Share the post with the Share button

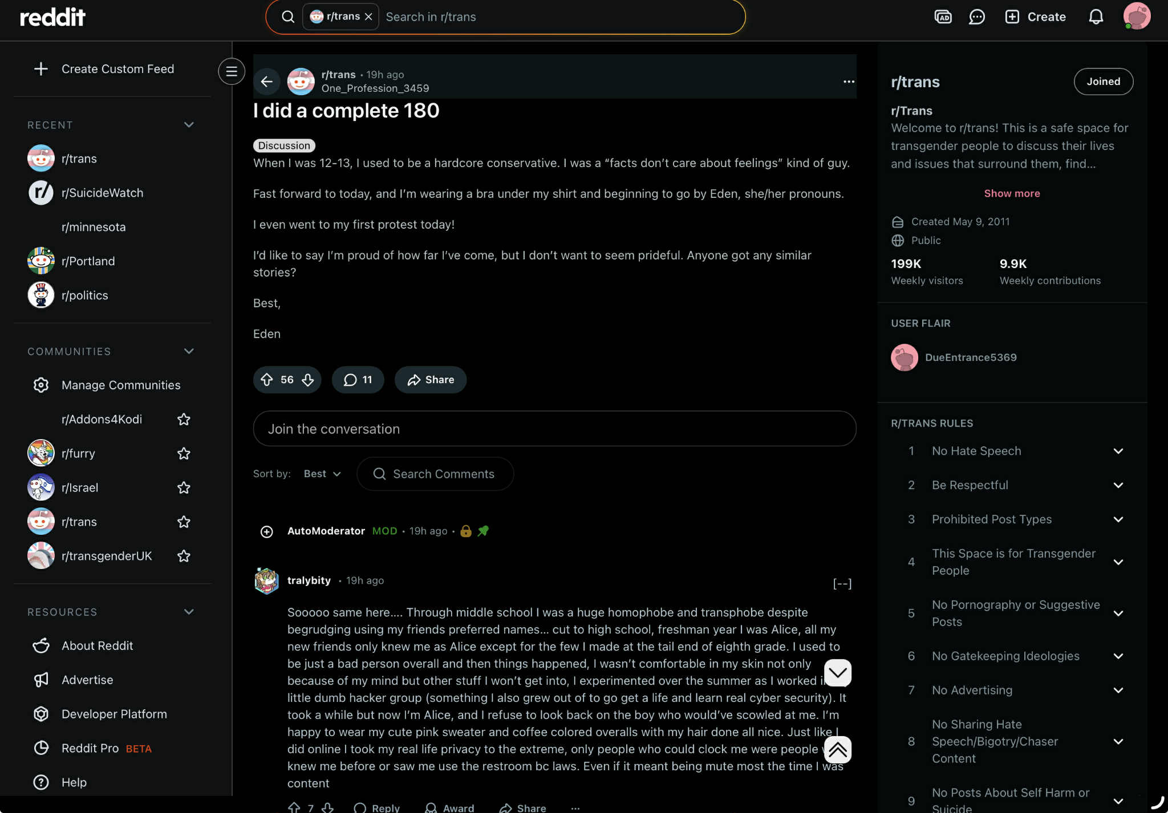[x=431, y=380]
